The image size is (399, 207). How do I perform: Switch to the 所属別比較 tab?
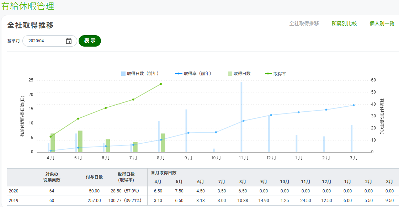point(344,23)
